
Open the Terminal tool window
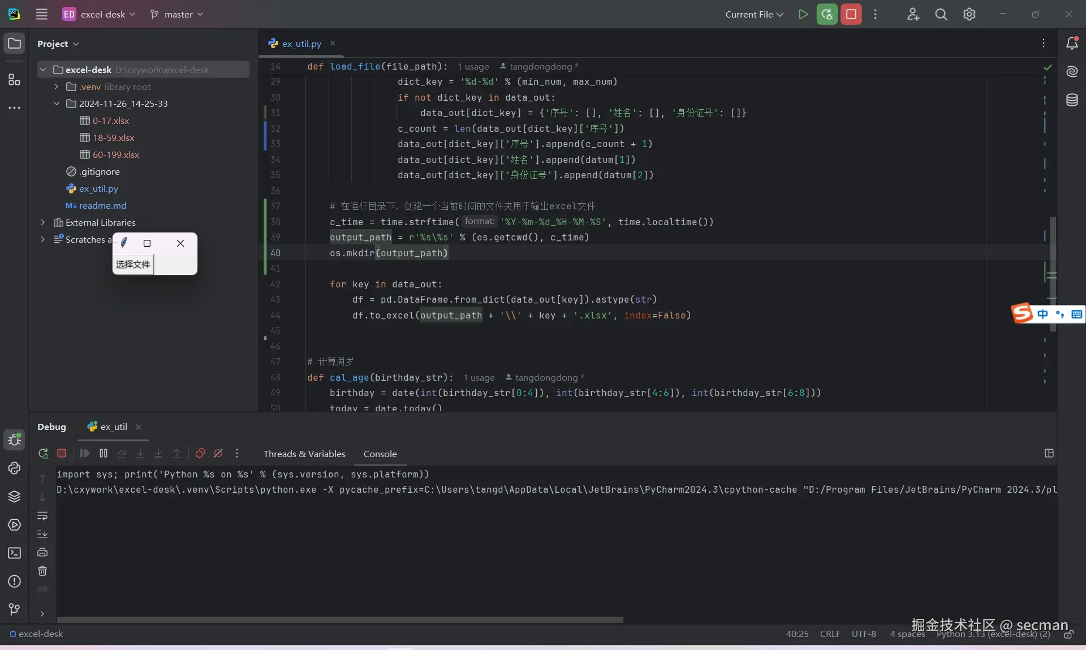(14, 553)
